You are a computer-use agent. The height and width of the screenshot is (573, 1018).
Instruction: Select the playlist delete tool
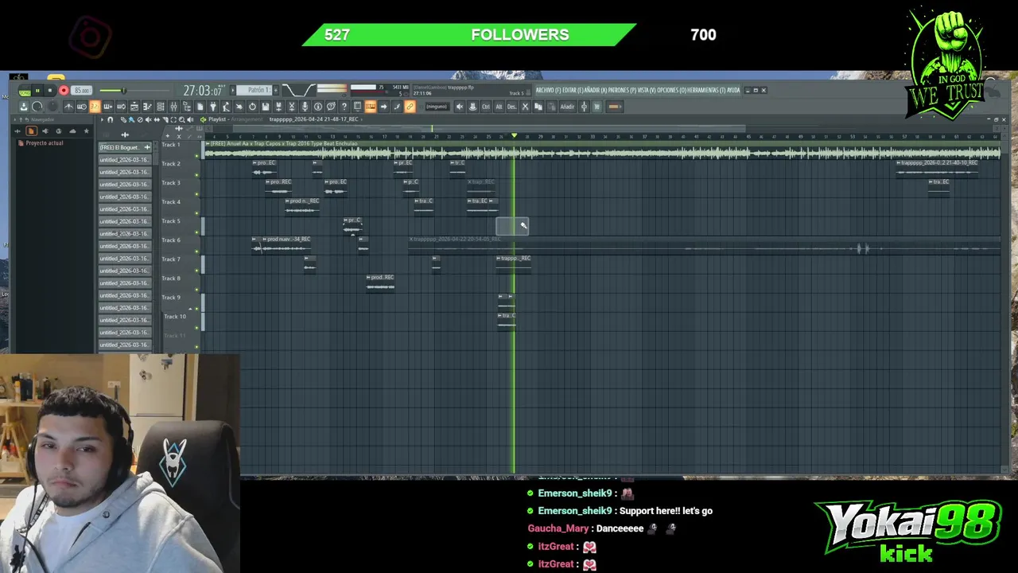tap(140, 119)
